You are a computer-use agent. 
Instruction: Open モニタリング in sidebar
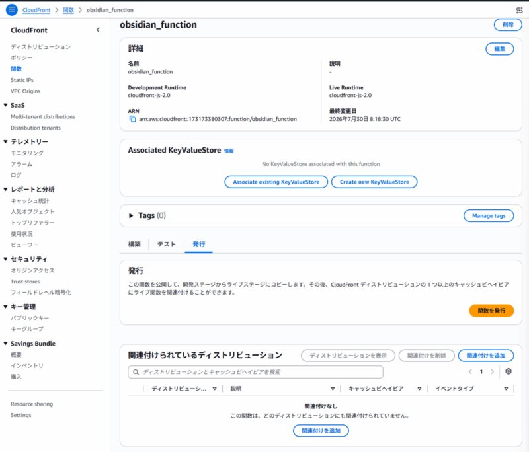point(27,153)
